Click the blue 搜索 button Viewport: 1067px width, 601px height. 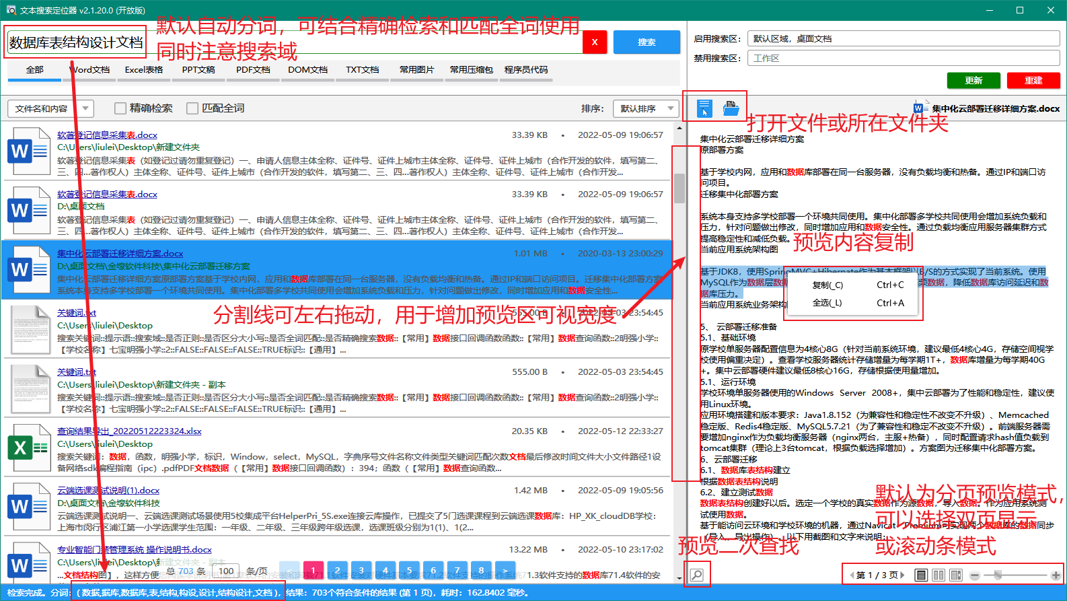[647, 42]
